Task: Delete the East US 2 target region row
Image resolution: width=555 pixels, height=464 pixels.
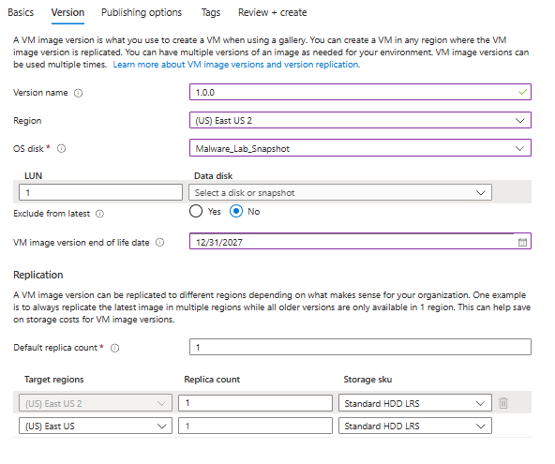Action: point(503,403)
